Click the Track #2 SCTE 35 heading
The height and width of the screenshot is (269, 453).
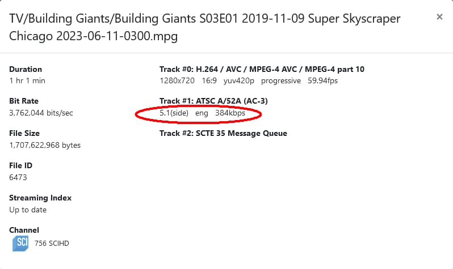pyautogui.click(x=223, y=134)
